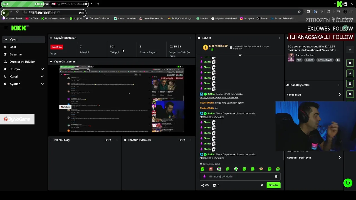Image resolution: width=356 pixels, height=200 pixels.
Task: Click the note document icon in right toolbar
Action: click(x=350, y=84)
